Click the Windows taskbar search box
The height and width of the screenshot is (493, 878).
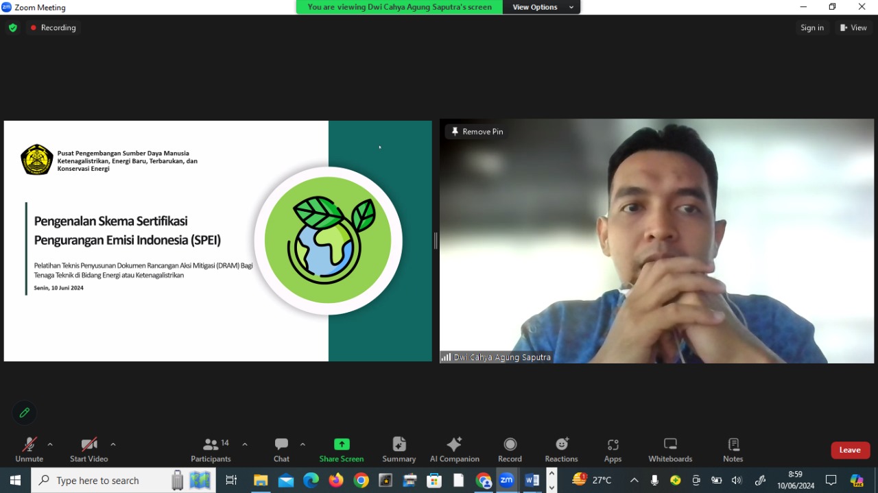click(x=123, y=481)
